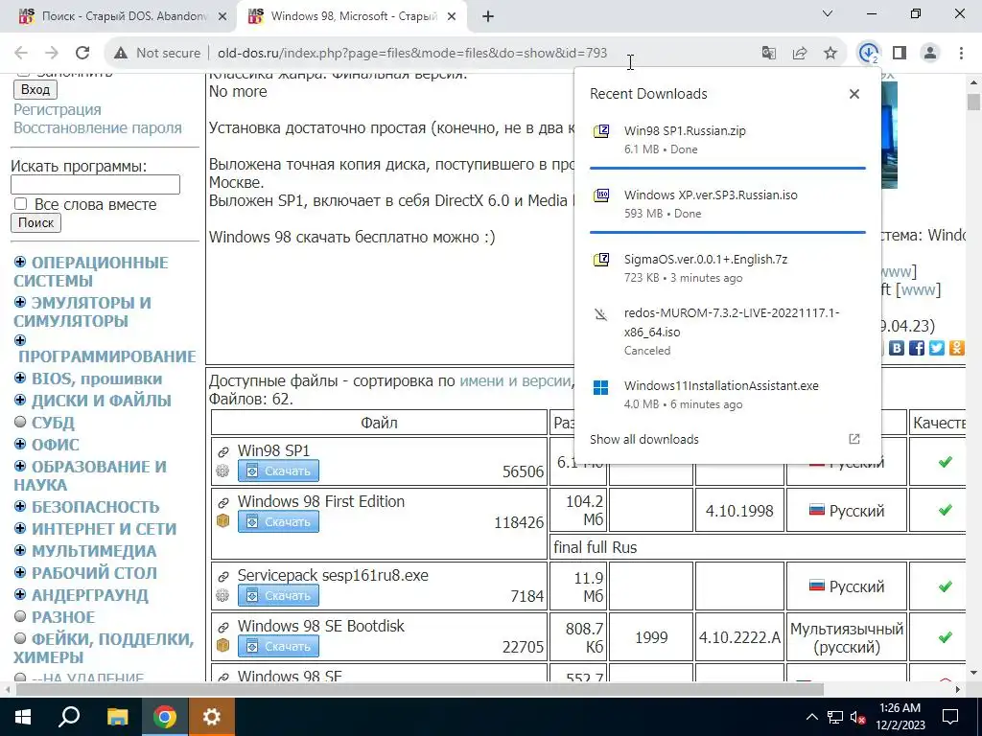
Task: Expand ПРОГРАММИРОВАНИЕ category
Action: point(20,340)
